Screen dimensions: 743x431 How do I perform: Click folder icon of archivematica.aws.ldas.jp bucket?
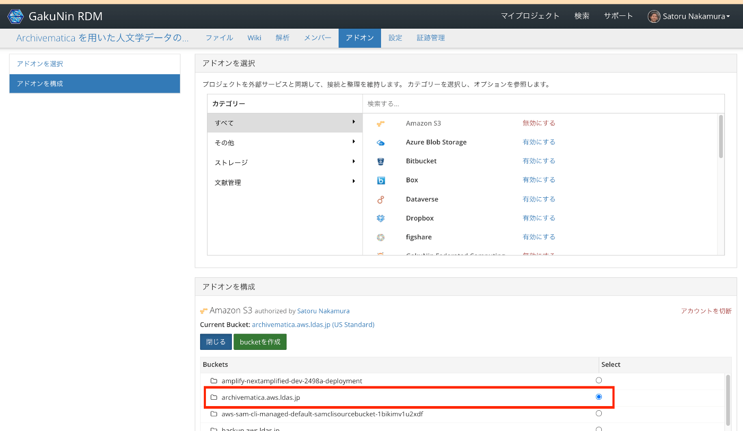[x=214, y=398]
